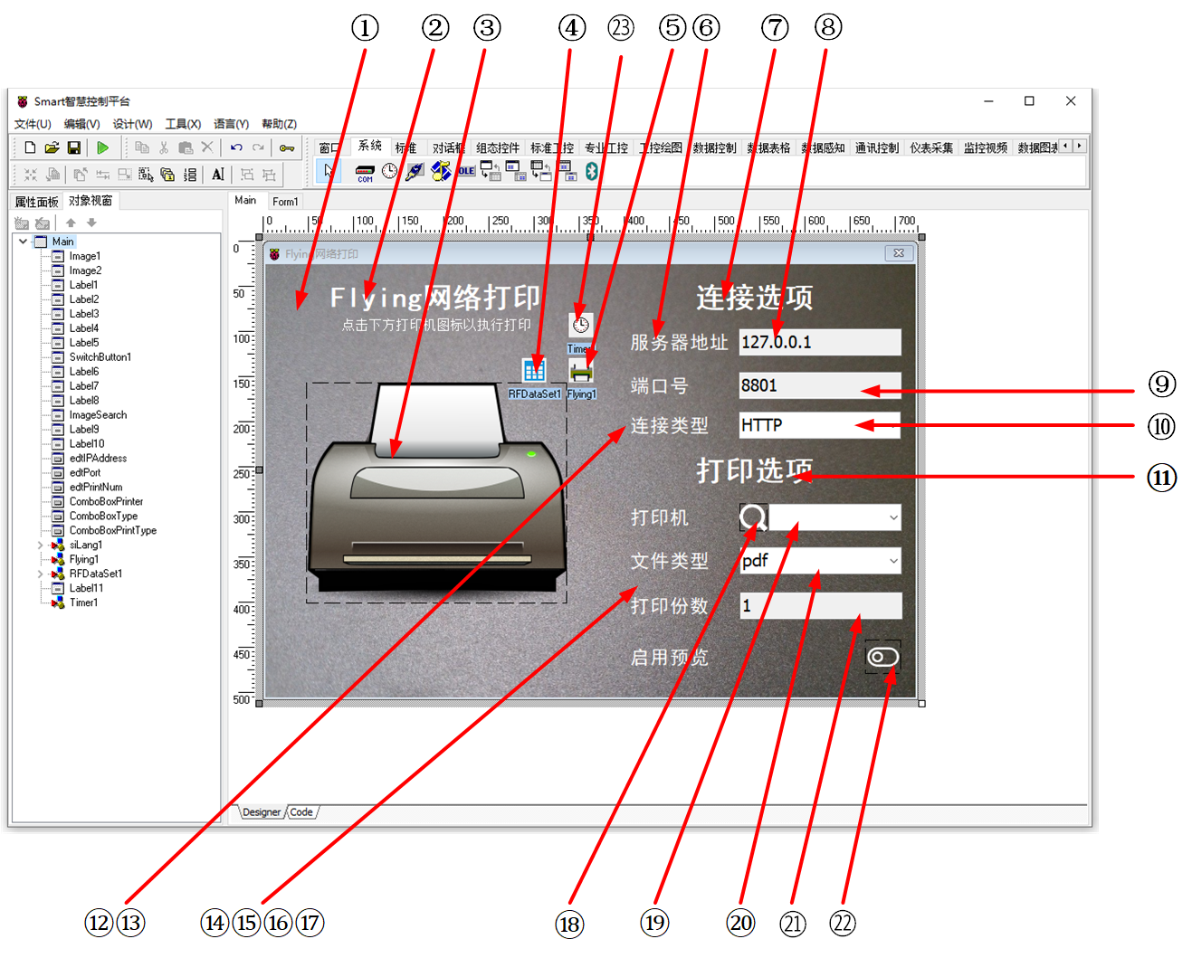The width and height of the screenshot is (1192, 958).
Task: Select the Bluetooth component icon
Action: 591,171
